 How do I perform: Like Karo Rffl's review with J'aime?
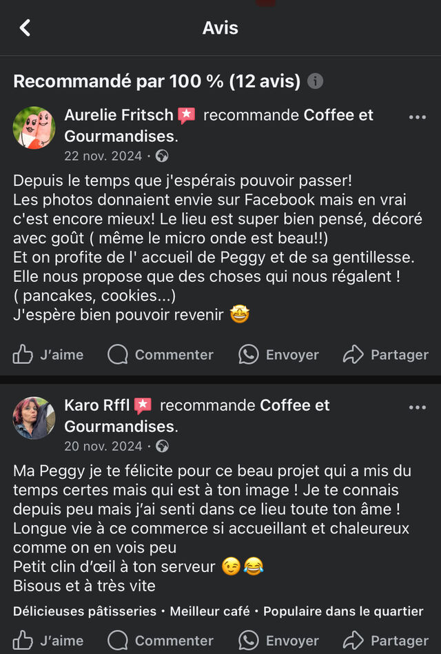tap(48, 640)
